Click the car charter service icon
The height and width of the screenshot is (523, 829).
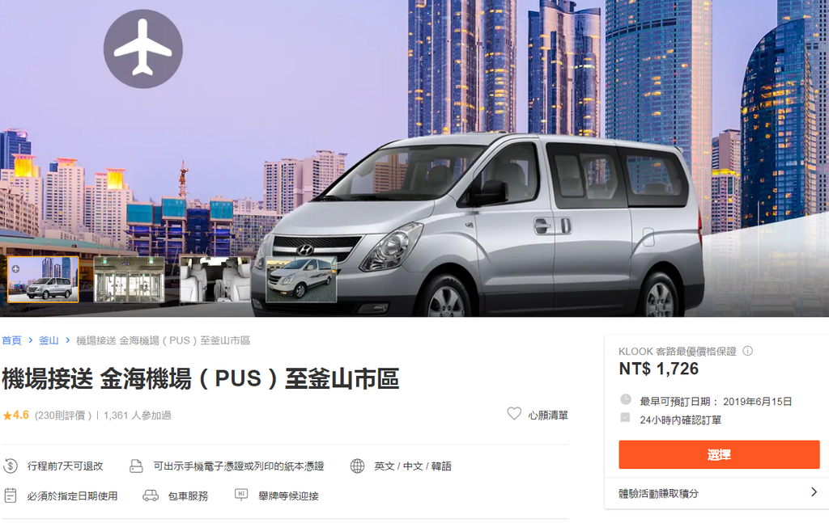pos(151,496)
